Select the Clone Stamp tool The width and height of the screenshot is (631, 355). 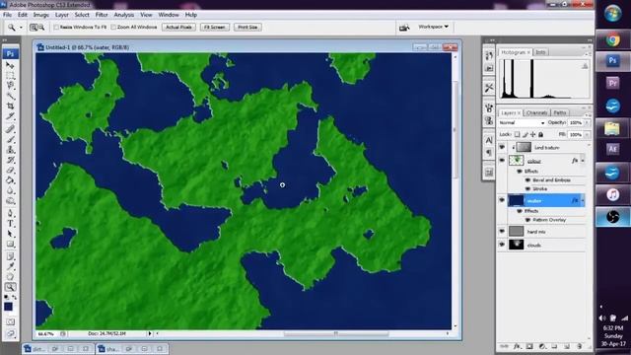[10, 149]
